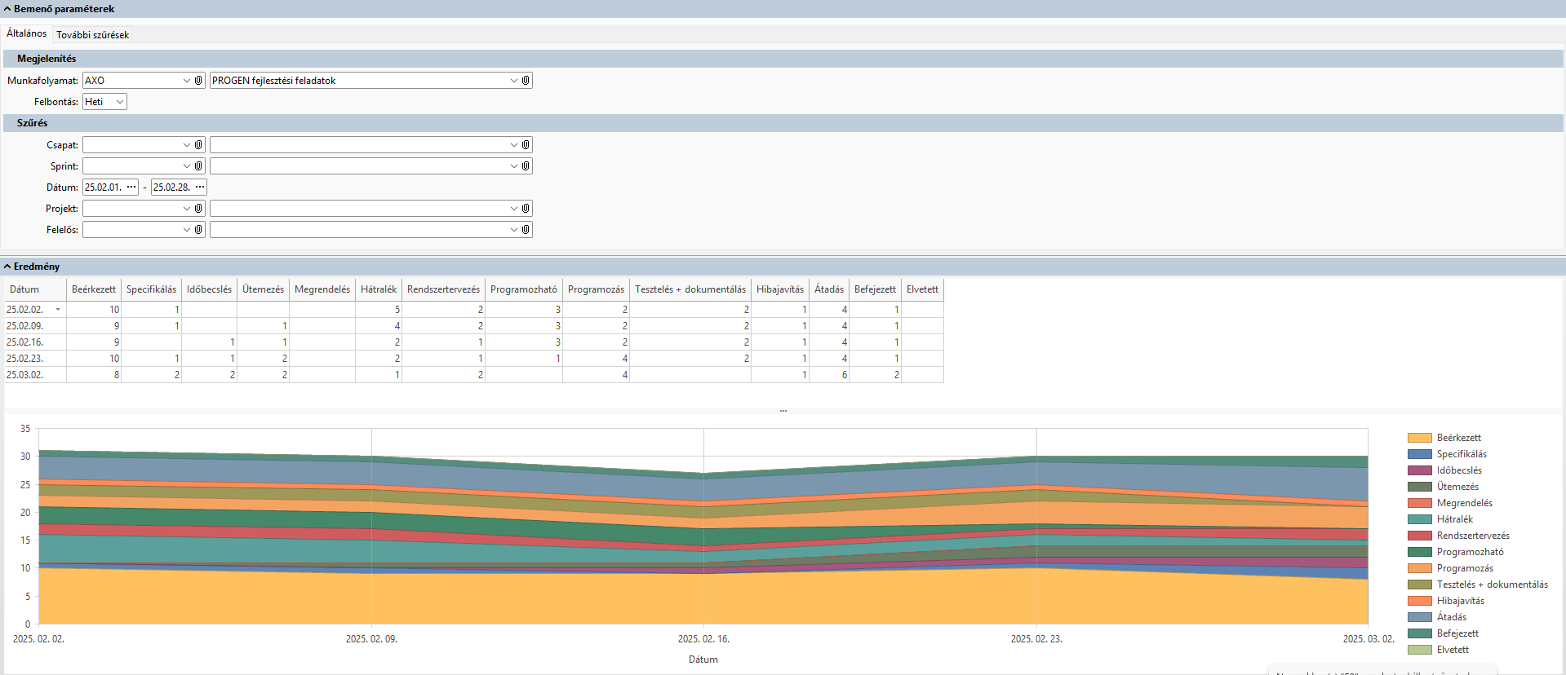Viewport: 1566px width, 675px height.
Task: Expand the narrow Felelős dropdown
Action: coord(186,230)
